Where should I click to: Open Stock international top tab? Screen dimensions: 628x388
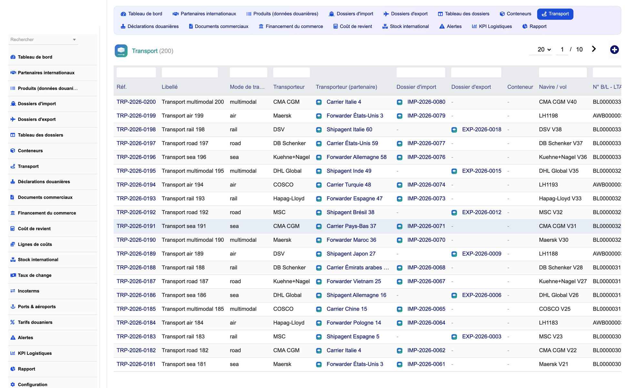[406, 26]
